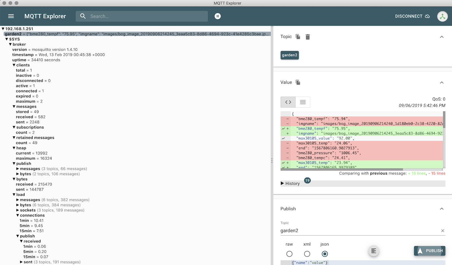Image resolution: width=452 pixels, height=265 pixels.
Task: Select the mosquitto version row
Action: (x=45, y=50)
